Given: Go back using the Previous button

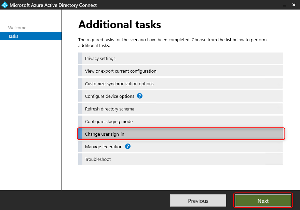Looking at the screenshot, I should (x=198, y=200).
